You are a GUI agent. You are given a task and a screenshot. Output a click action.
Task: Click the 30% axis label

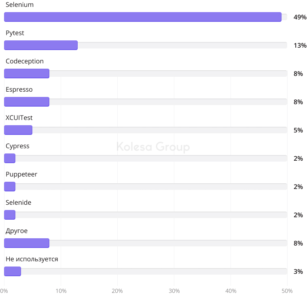174,291
